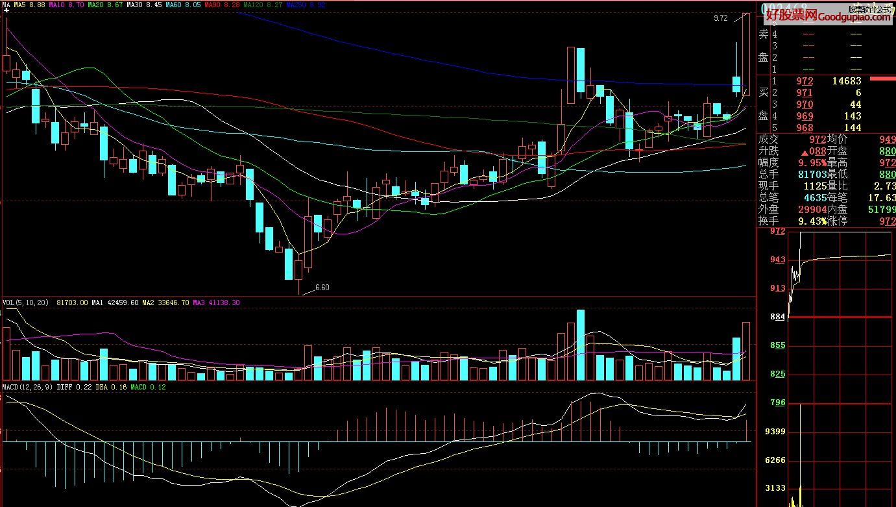
Task: Select the MA30 8.45 indicator label
Action: pos(144,5)
